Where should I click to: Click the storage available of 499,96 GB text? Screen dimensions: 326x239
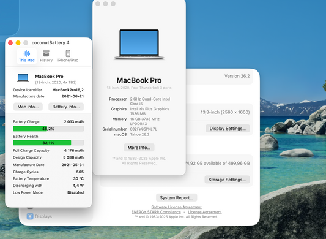point(217,164)
